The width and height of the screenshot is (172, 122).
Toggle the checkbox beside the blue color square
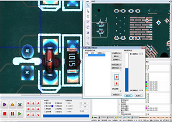(x=45, y=106)
